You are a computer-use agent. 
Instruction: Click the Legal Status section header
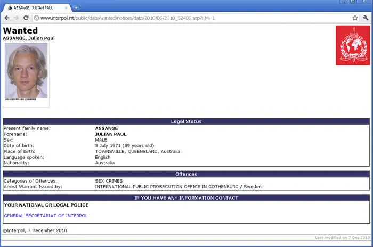tap(186, 121)
